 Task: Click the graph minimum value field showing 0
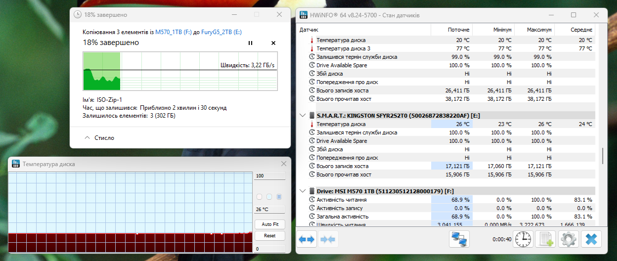tap(269, 249)
